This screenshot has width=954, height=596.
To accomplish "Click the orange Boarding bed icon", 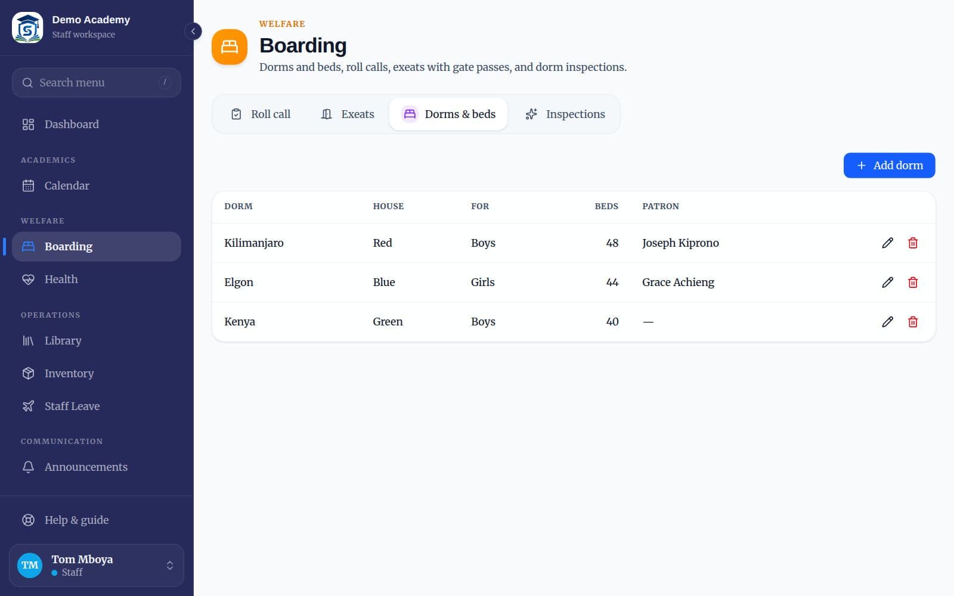I will 230,46.
